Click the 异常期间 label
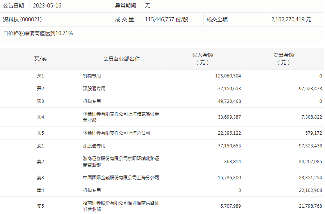 point(126,6)
